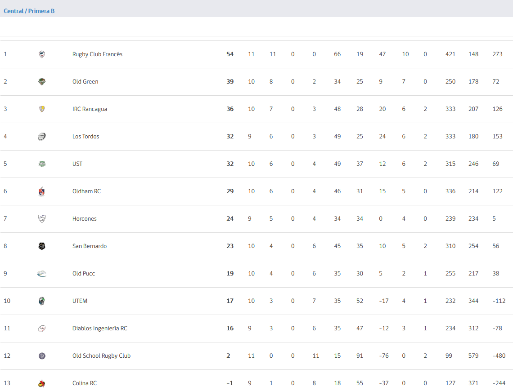This screenshot has width=513, height=391.
Task: Click the 54 points value for Francés
Action: pyautogui.click(x=230, y=54)
